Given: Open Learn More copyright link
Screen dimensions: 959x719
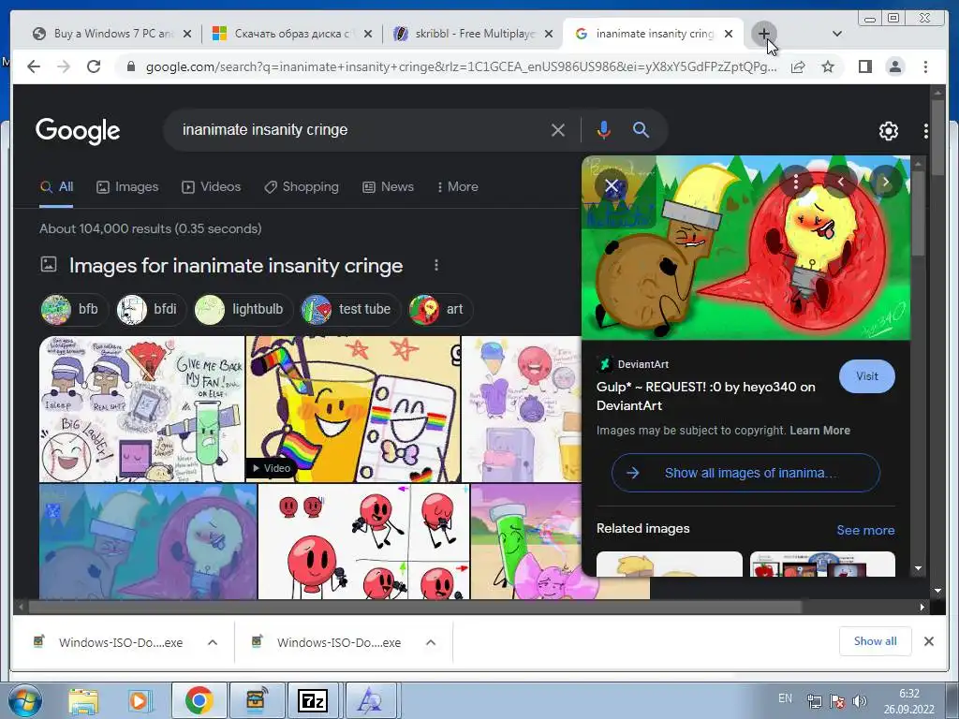Looking at the screenshot, I should tap(819, 431).
